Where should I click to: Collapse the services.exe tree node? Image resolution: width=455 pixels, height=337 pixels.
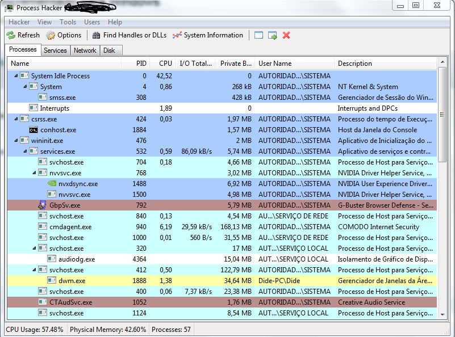[x=25, y=151]
